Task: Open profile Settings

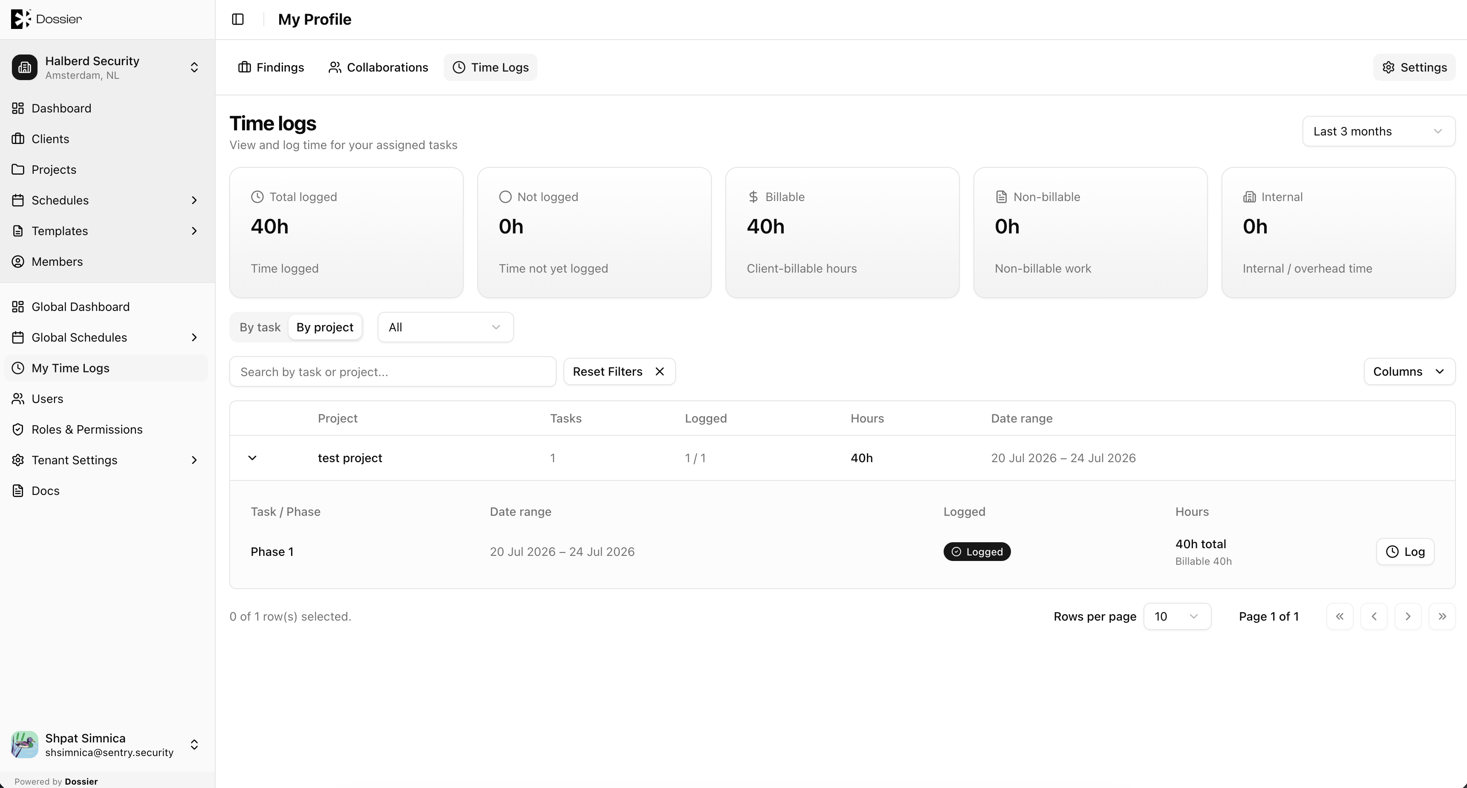Action: pos(1414,67)
